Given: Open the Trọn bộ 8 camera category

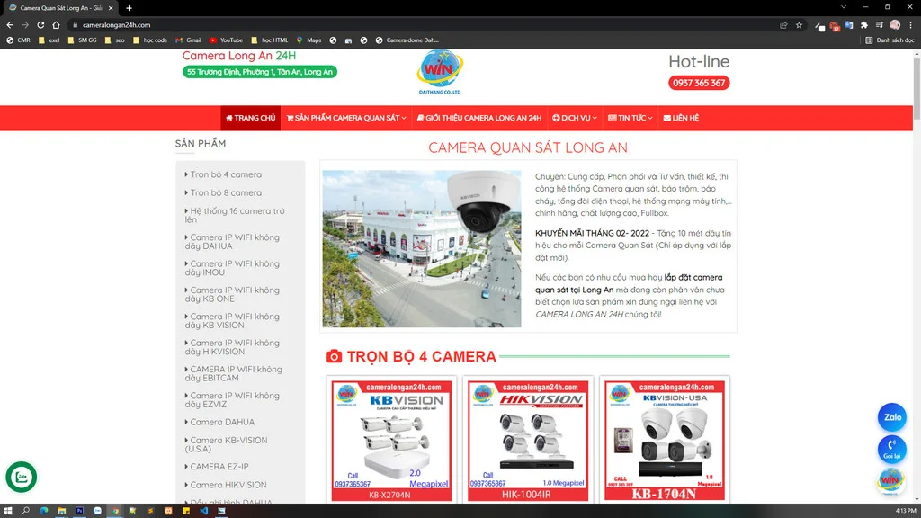Looking at the screenshot, I should pos(226,192).
